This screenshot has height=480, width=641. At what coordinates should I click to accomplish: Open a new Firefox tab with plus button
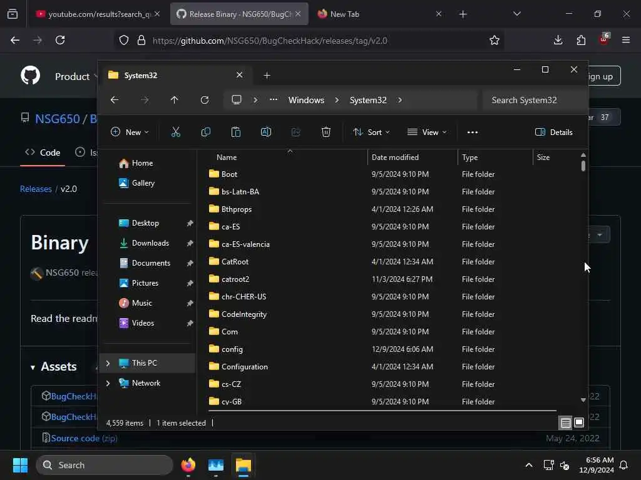(463, 14)
